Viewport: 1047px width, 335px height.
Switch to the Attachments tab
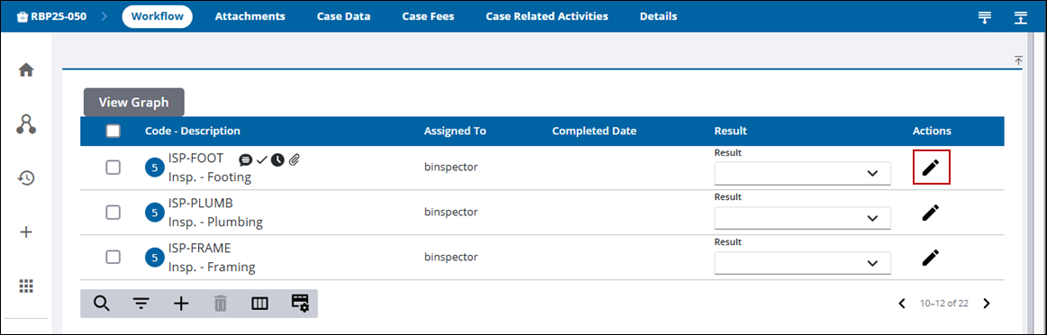(250, 16)
